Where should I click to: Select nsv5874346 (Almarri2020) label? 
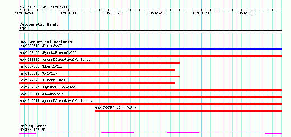(x=43, y=80)
